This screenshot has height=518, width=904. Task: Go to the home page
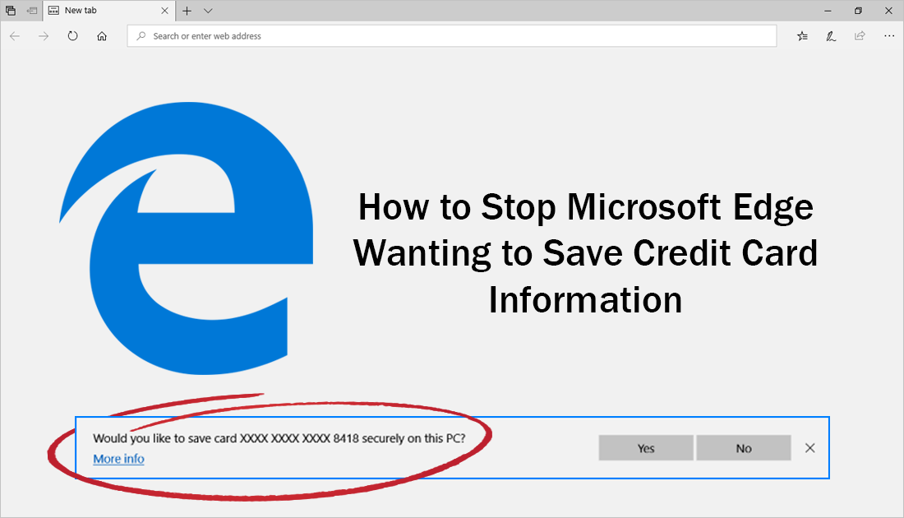102,35
